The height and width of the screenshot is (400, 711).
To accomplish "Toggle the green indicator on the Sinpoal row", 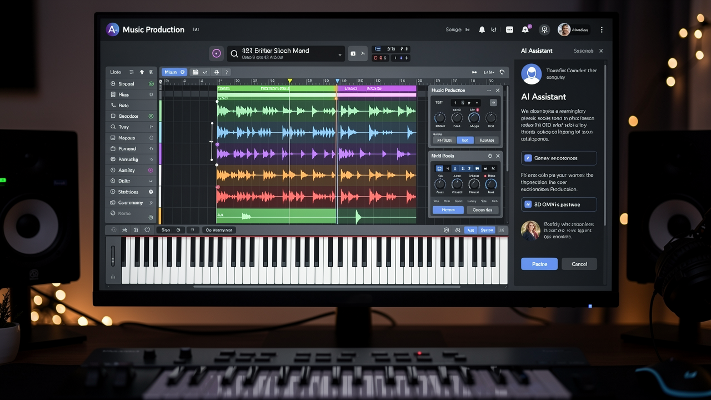I will pyautogui.click(x=151, y=84).
